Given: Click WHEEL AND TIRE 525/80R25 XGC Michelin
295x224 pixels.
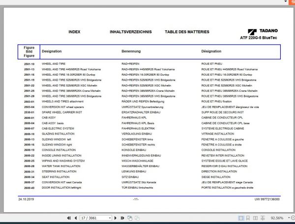Looking at the screenshot, I should [x=69, y=85].
